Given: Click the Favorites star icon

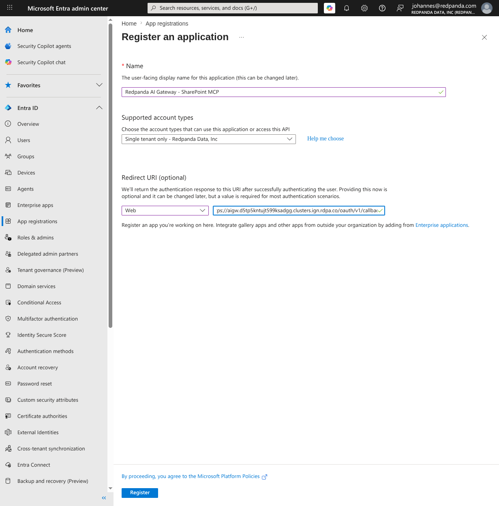Looking at the screenshot, I should [8, 85].
